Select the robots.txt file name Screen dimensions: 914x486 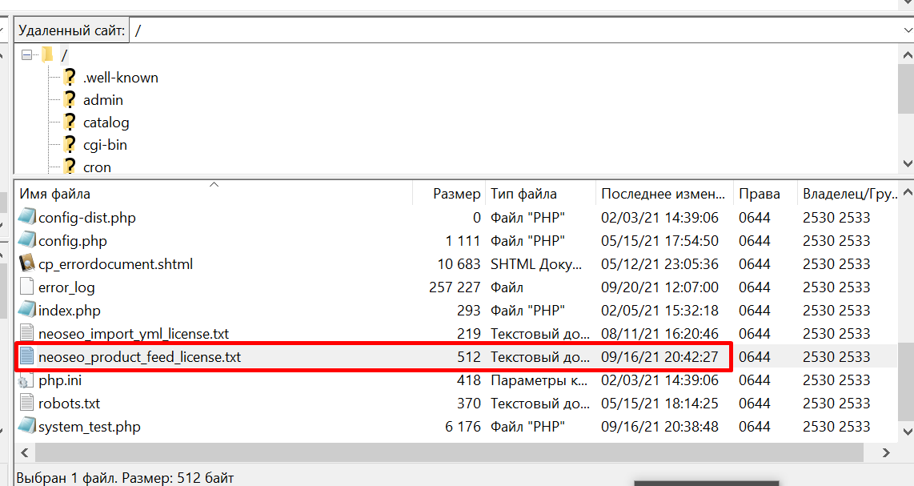pyautogui.click(x=70, y=404)
